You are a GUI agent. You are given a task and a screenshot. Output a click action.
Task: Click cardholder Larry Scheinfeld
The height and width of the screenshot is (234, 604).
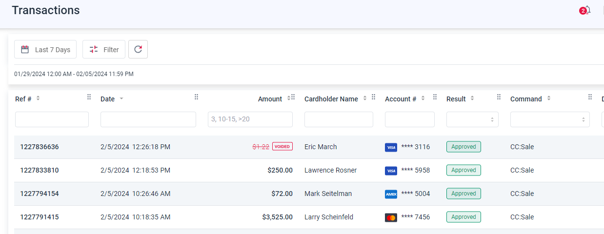[329, 217]
